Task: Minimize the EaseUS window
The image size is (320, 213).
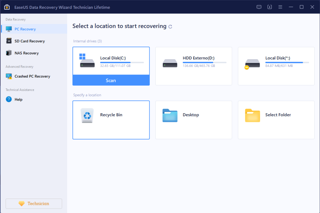Action: click(x=291, y=7)
